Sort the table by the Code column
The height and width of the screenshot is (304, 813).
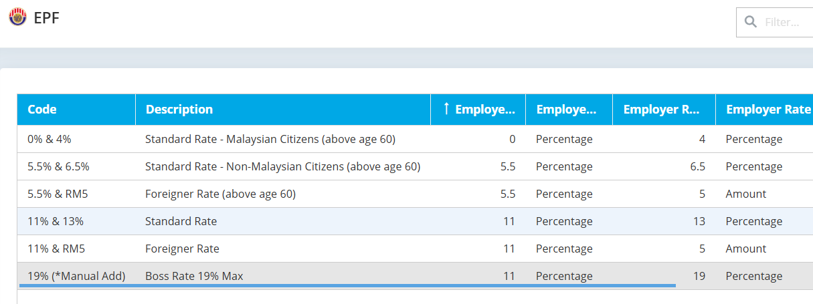pos(42,110)
